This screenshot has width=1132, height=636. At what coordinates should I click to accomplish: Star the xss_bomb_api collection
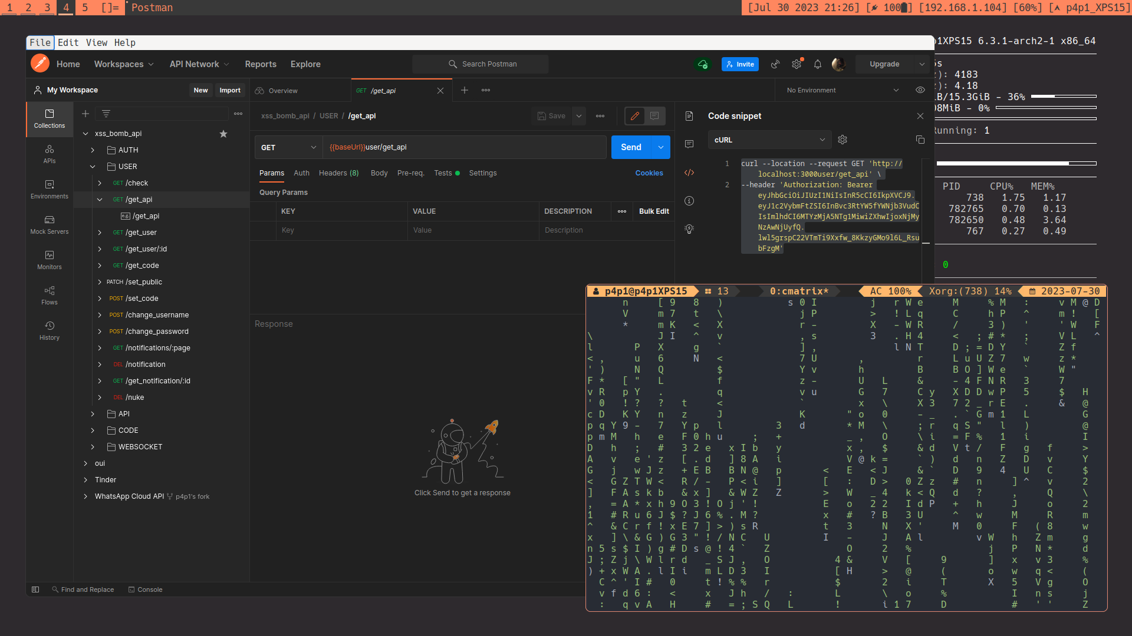223,134
